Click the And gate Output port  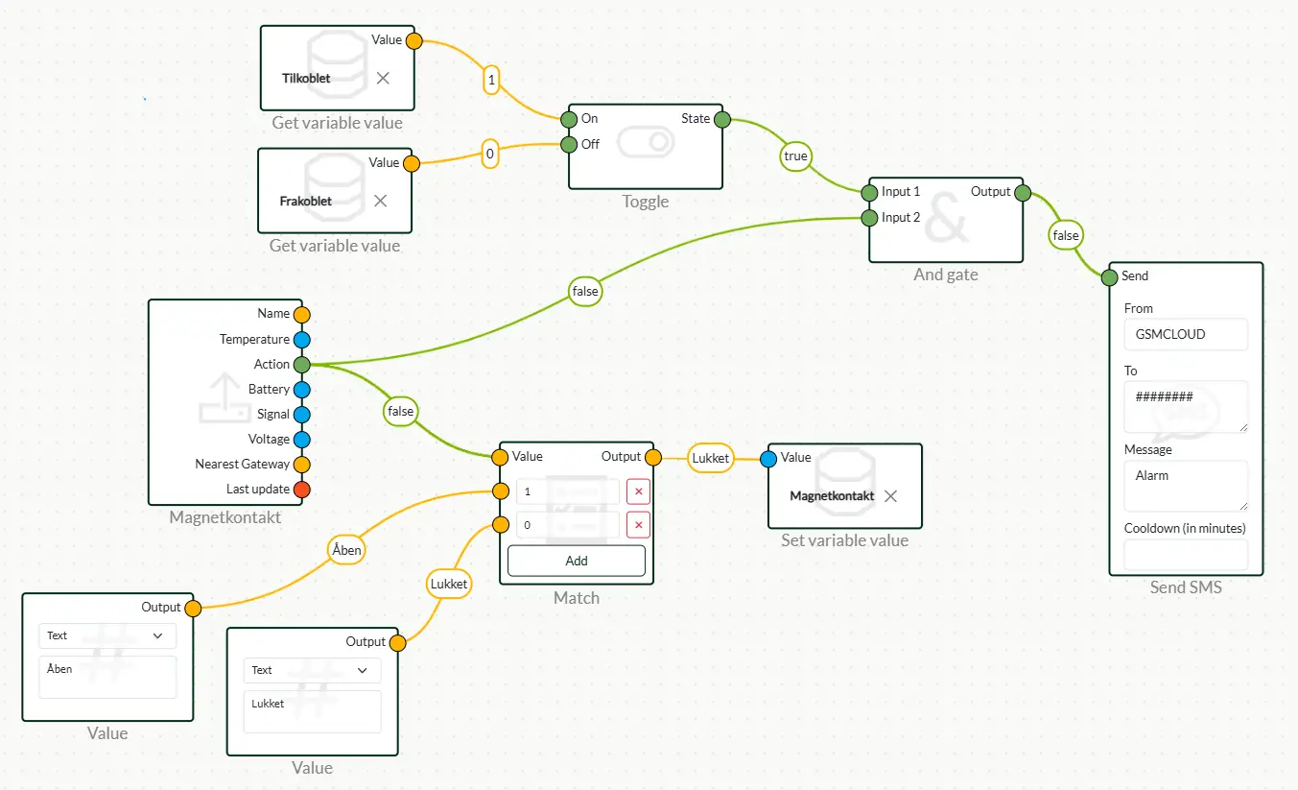tap(1023, 192)
